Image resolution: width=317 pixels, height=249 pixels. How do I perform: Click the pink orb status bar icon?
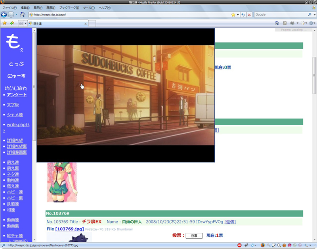pos(290,245)
